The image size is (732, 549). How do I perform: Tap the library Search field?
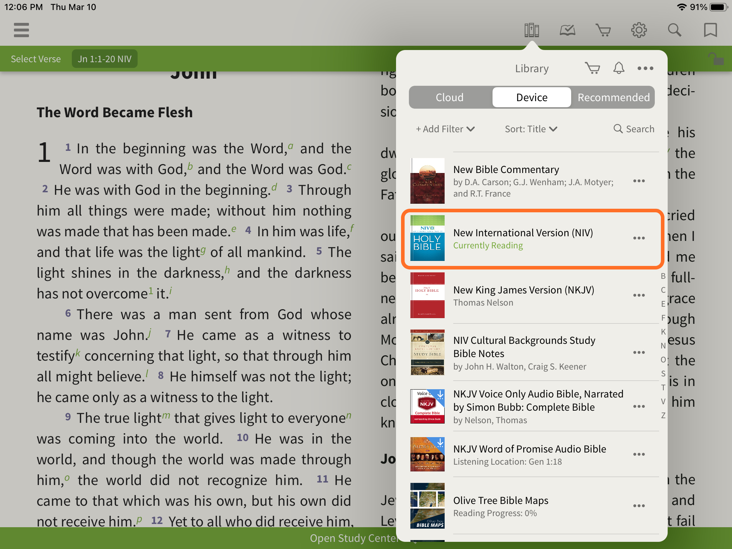tap(634, 129)
